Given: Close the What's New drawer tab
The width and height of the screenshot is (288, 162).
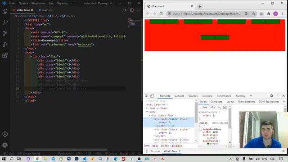Looking at the screenshot, I should tap(180, 151).
